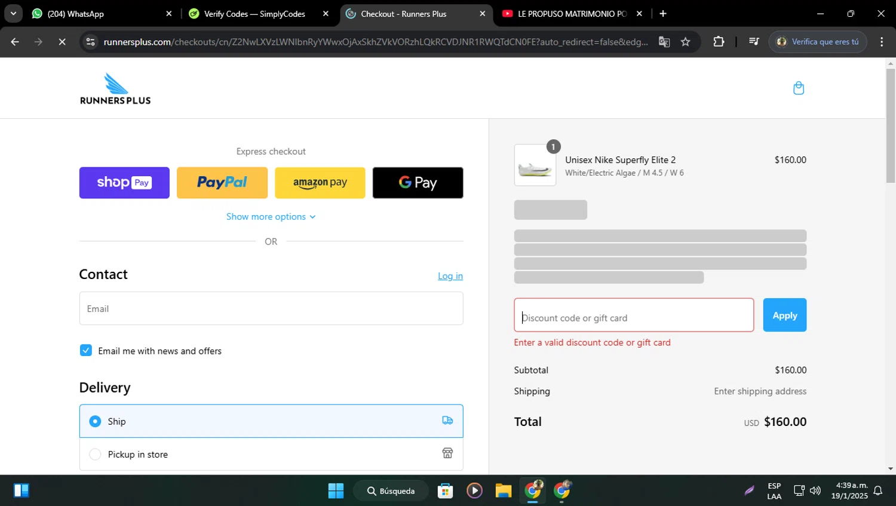896x506 pixels.
Task: Click the browser forward arrow
Action: (38, 42)
